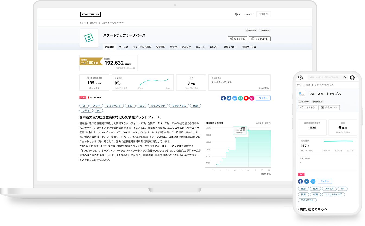Image resolution: width=365 pixels, height=226 pixels.
Task: Click the 新規登録 button
Action: [x=264, y=14]
